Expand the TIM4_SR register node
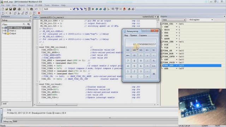 coord(162,51)
